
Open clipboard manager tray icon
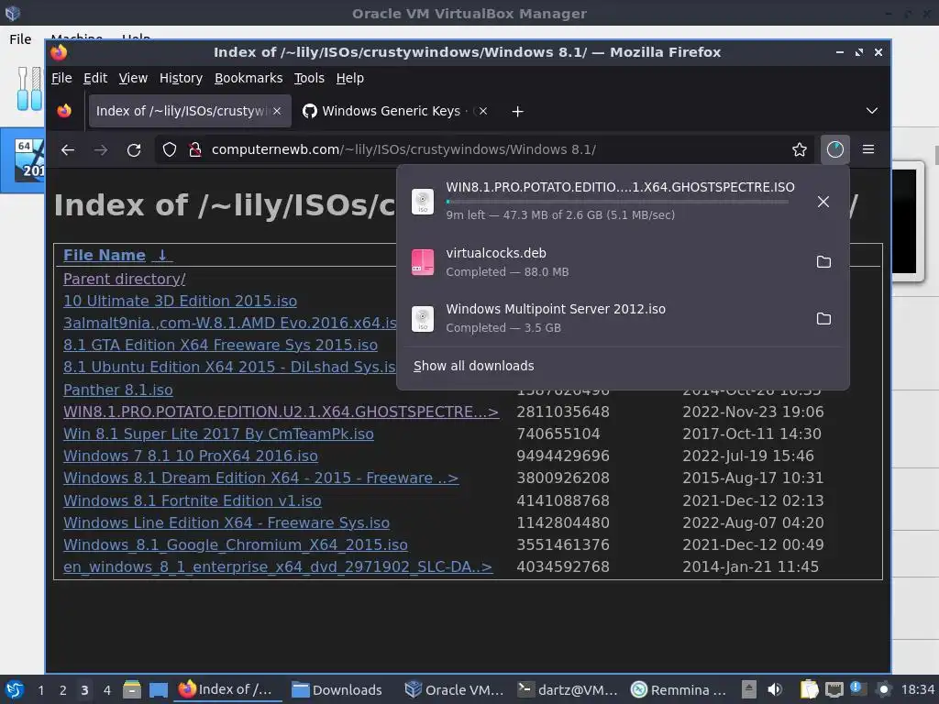coord(809,689)
